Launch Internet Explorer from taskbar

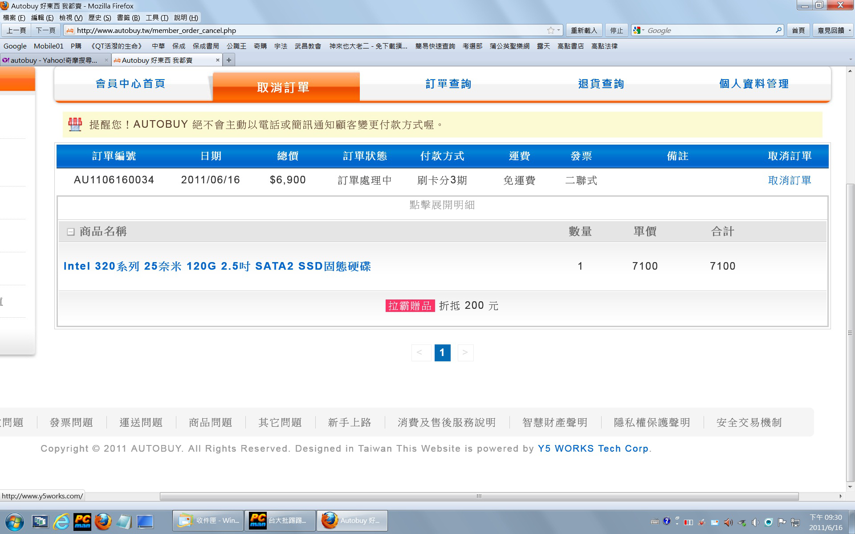pyautogui.click(x=61, y=521)
